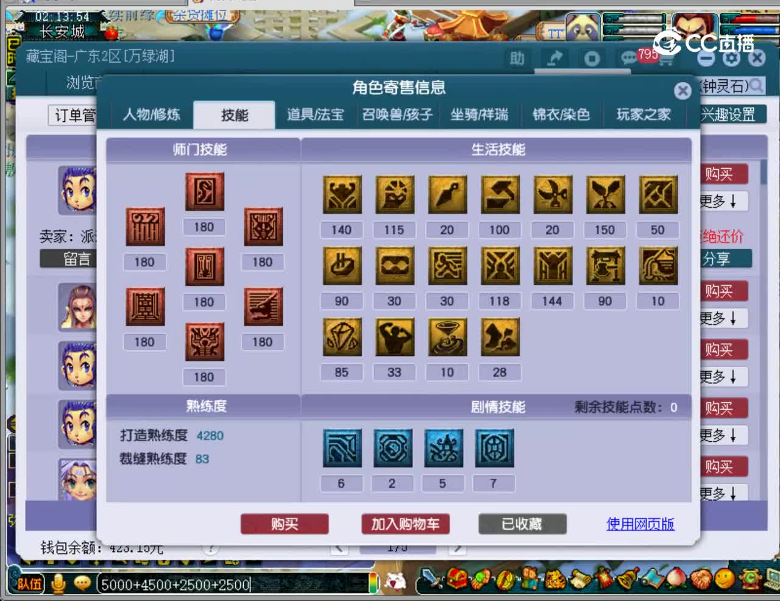Click the 已收藏 button

(x=522, y=524)
